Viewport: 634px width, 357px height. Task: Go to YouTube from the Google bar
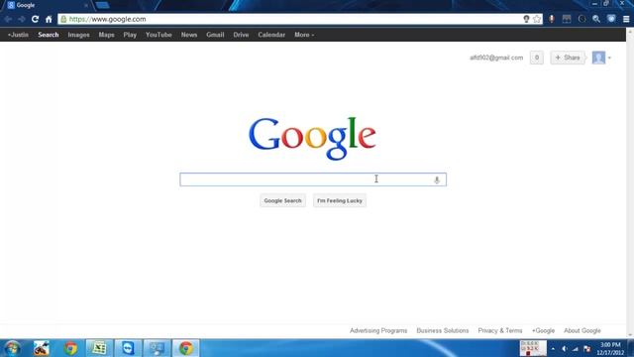[158, 35]
